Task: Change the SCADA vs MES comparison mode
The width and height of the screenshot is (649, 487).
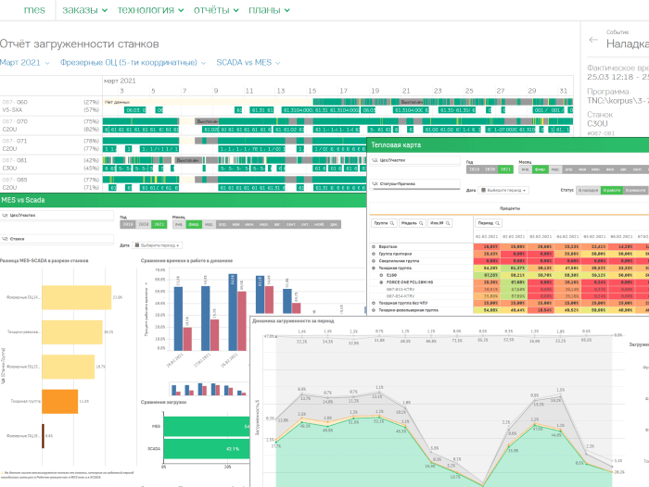Action: click(247, 62)
